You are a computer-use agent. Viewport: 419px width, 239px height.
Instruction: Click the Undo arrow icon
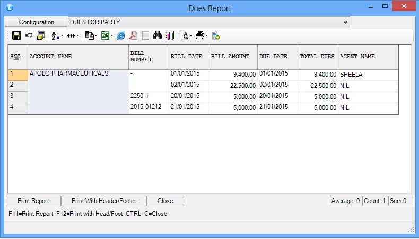pyautogui.click(x=29, y=35)
